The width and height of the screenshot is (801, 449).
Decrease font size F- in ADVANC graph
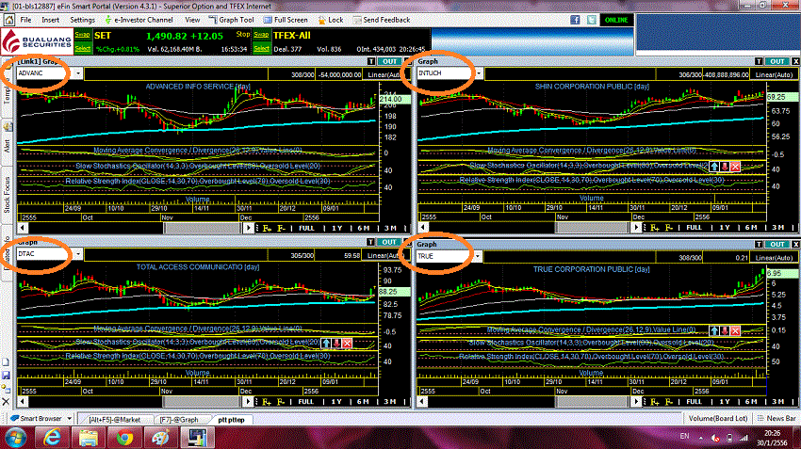[281, 228]
